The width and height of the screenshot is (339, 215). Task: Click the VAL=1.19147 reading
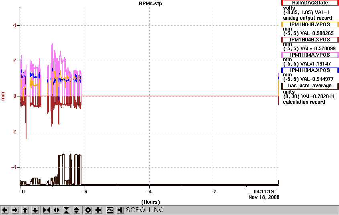[x=315, y=64]
